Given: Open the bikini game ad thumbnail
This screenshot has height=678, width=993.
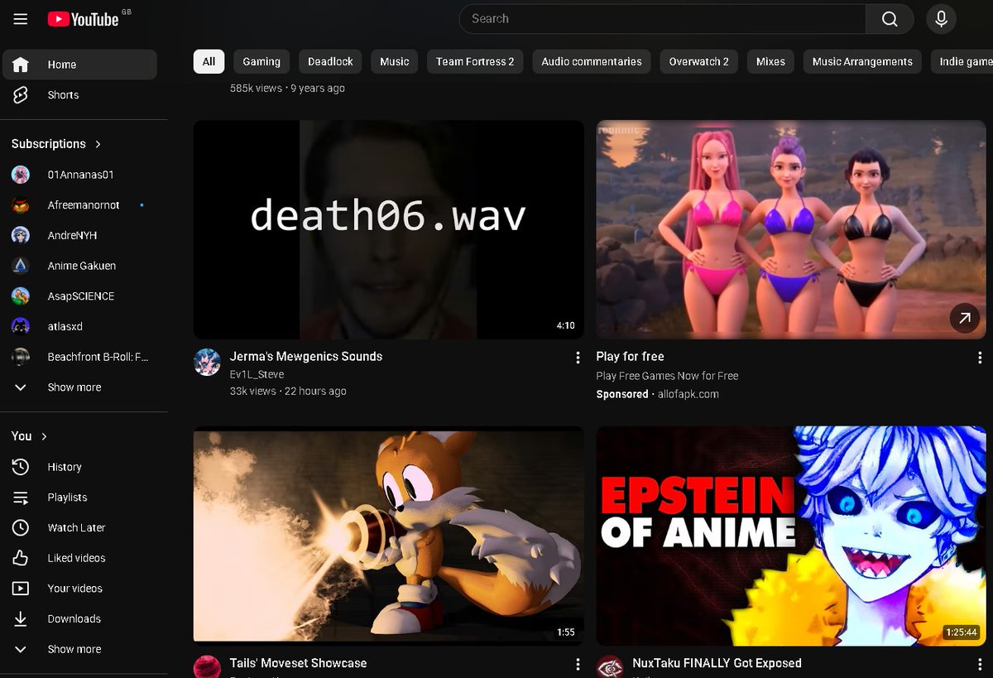Looking at the screenshot, I should click(x=791, y=229).
